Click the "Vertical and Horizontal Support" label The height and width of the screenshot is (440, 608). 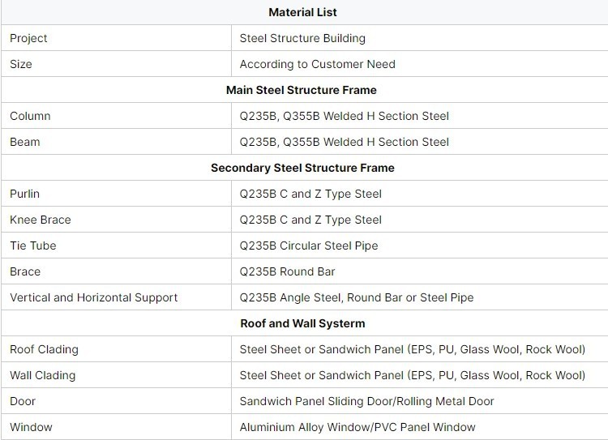pos(94,297)
